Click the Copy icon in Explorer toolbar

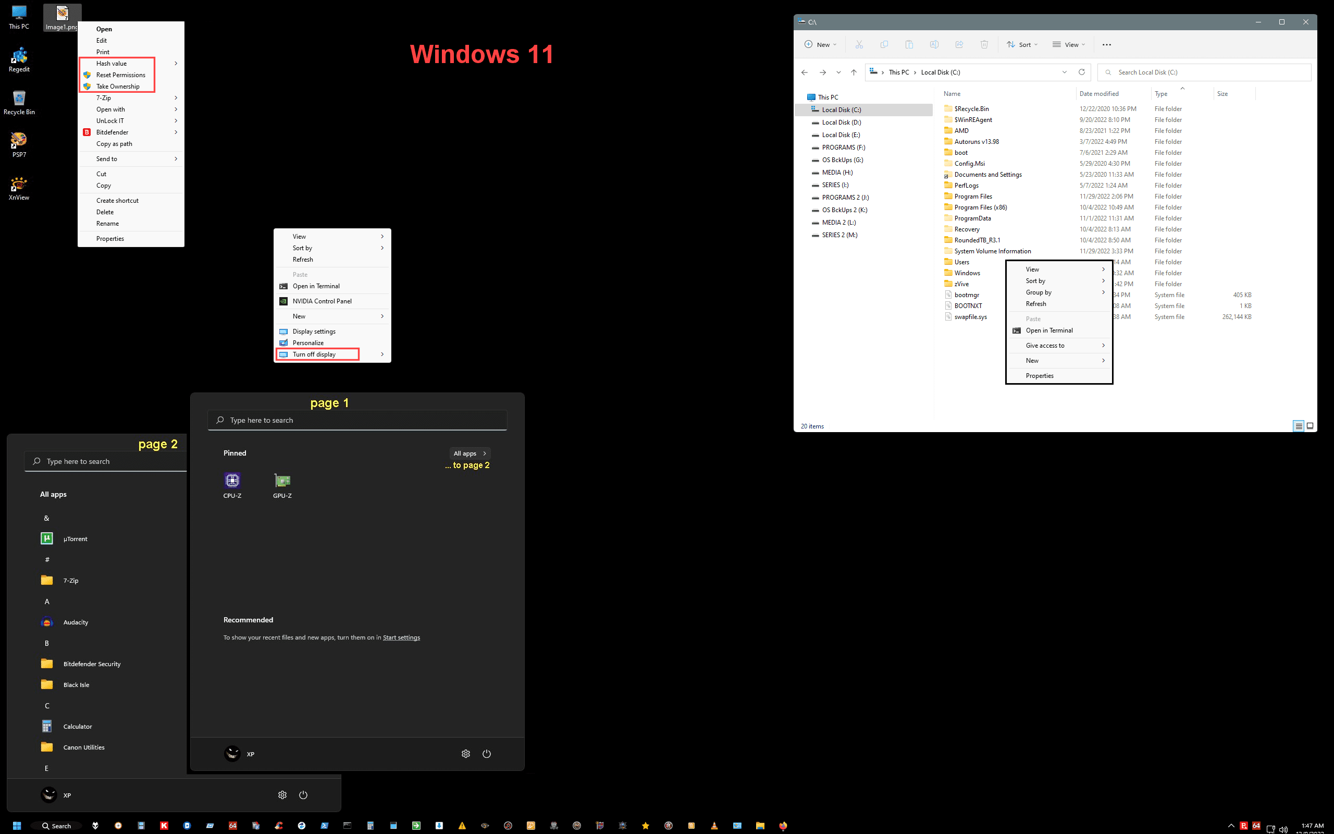[x=884, y=45]
